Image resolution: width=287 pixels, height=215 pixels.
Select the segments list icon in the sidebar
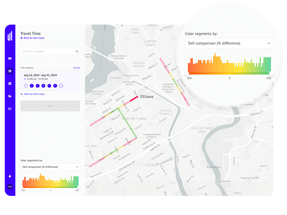[x=10, y=71]
